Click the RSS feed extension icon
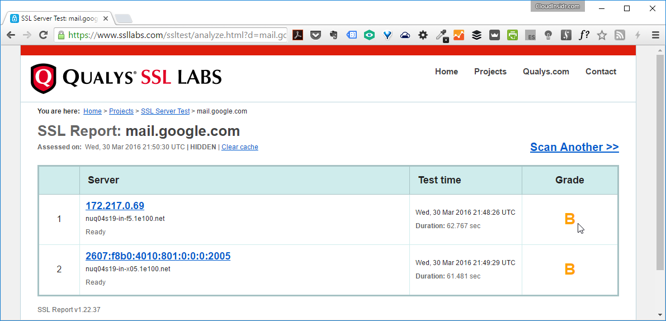This screenshot has width=666, height=321. (620, 35)
